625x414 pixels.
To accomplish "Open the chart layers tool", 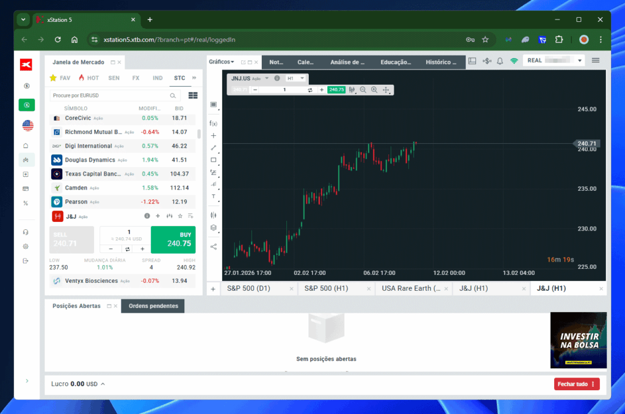I will point(213,227).
